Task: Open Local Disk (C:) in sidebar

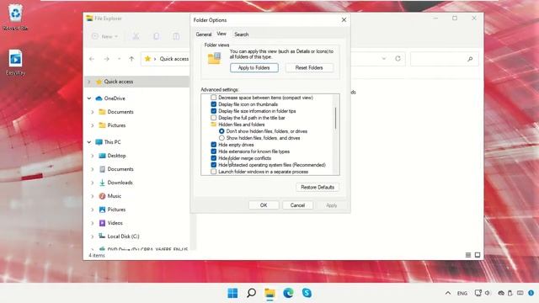Action: pos(123,237)
